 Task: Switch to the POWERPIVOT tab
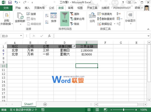[122, 8]
